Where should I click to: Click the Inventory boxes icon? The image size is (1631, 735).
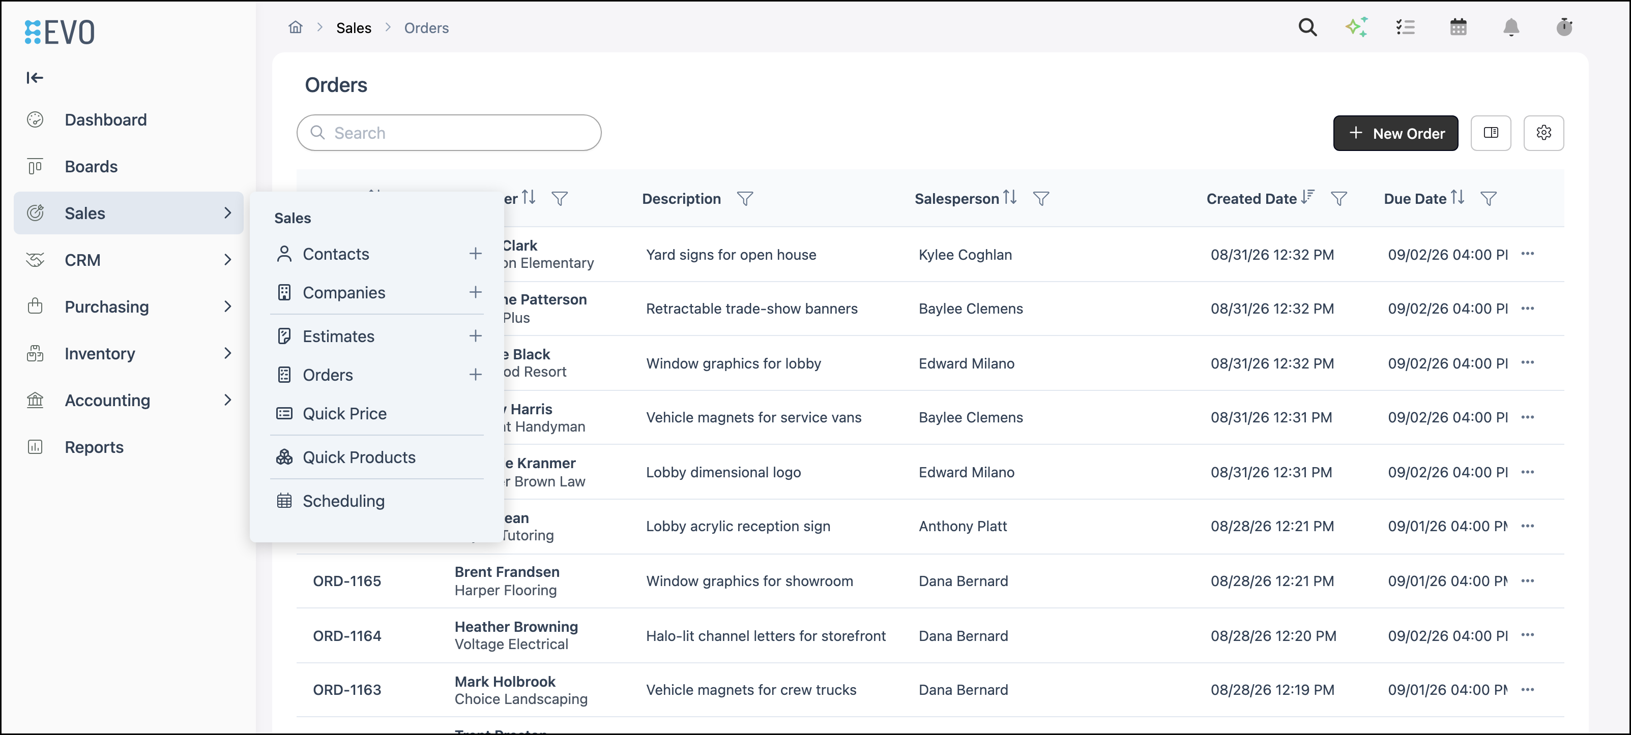35,354
